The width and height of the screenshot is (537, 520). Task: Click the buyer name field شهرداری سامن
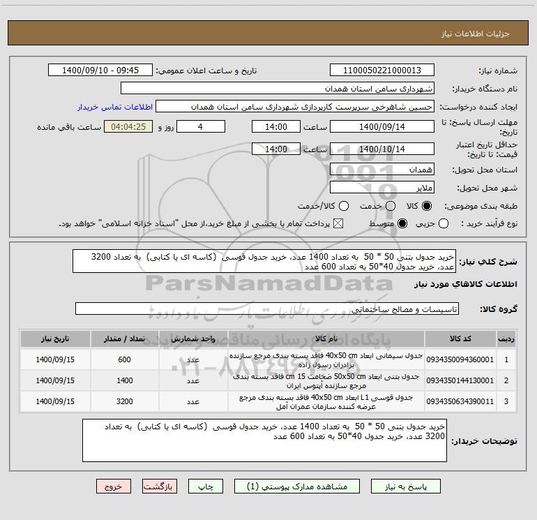[278, 88]
